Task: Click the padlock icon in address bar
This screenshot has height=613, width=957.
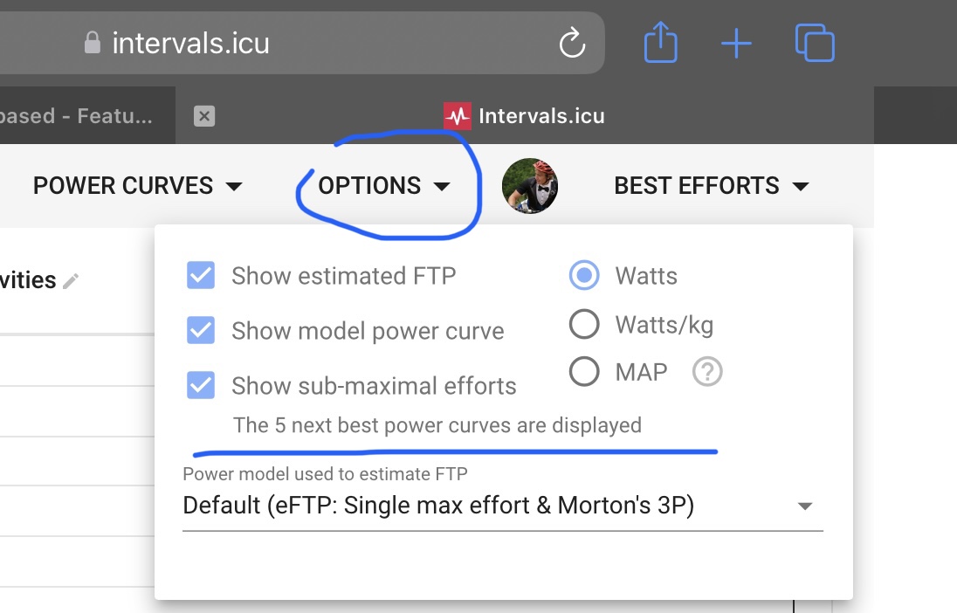Action: pos(93,43)
